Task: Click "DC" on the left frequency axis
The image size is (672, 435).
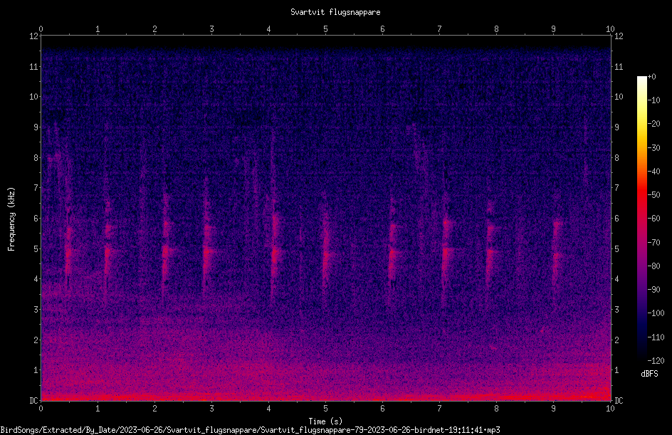Action: click(x=33, y=401)
